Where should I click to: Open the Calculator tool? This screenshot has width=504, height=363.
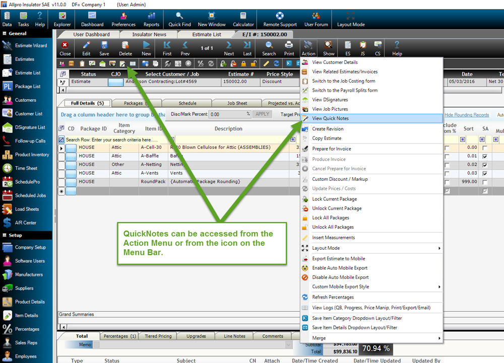coord(243,19)
